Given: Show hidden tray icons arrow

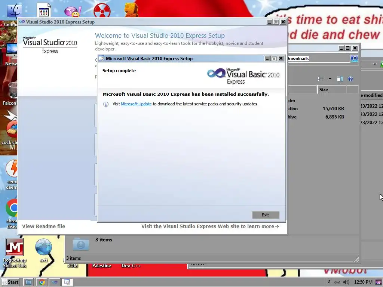Looking at the screenshot, I should click(x=329, y=282).
